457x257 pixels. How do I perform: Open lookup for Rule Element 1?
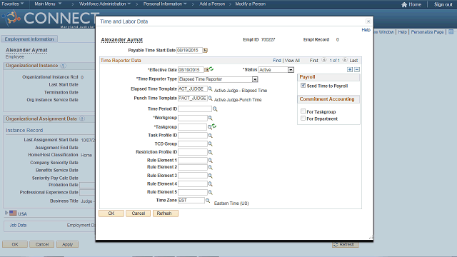point(210,161)
